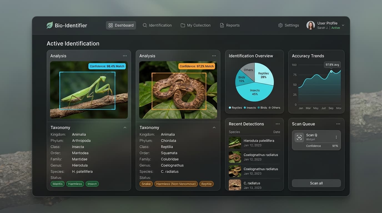Click the Confidence: 97.2% Match badge

[197, 66]
